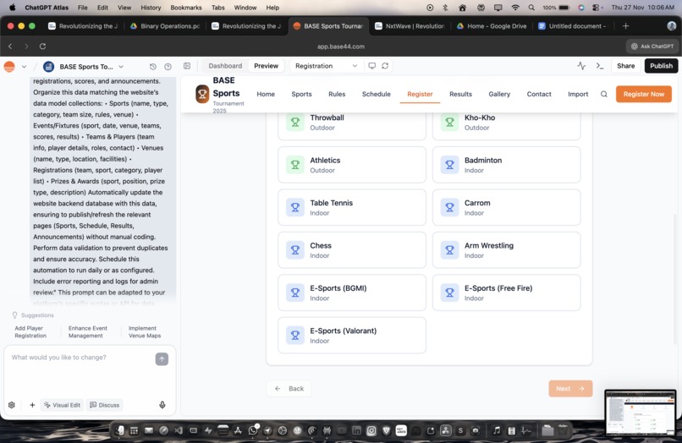
Task: Click the BASE Sports trophy logo
Action: pyautogui.click(x=202, y=94)
